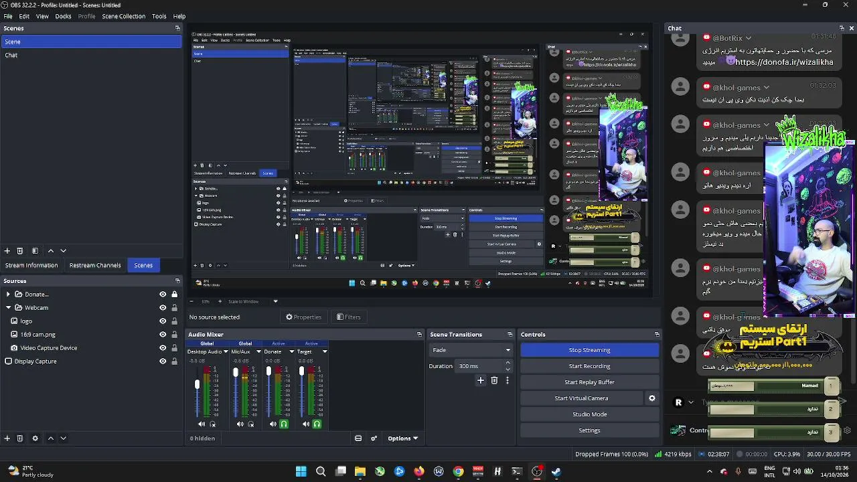Mute the Mic/Aux speaker icon

(240, 424)
